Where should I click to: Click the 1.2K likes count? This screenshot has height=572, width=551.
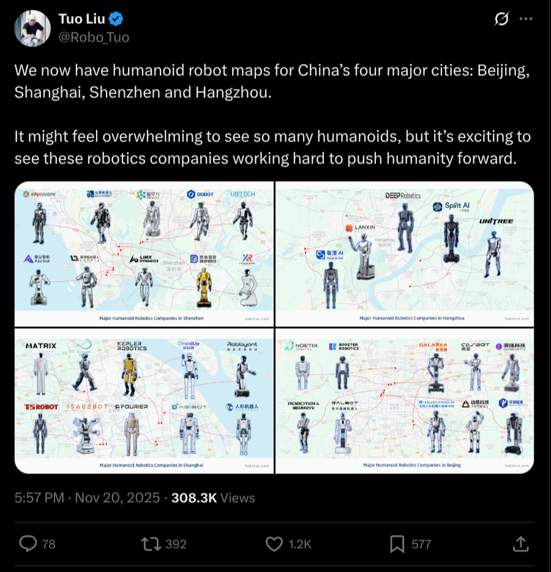click(300, 544)
